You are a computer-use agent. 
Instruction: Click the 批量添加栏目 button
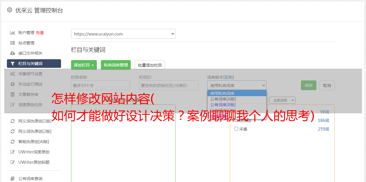tap(150, 65)
